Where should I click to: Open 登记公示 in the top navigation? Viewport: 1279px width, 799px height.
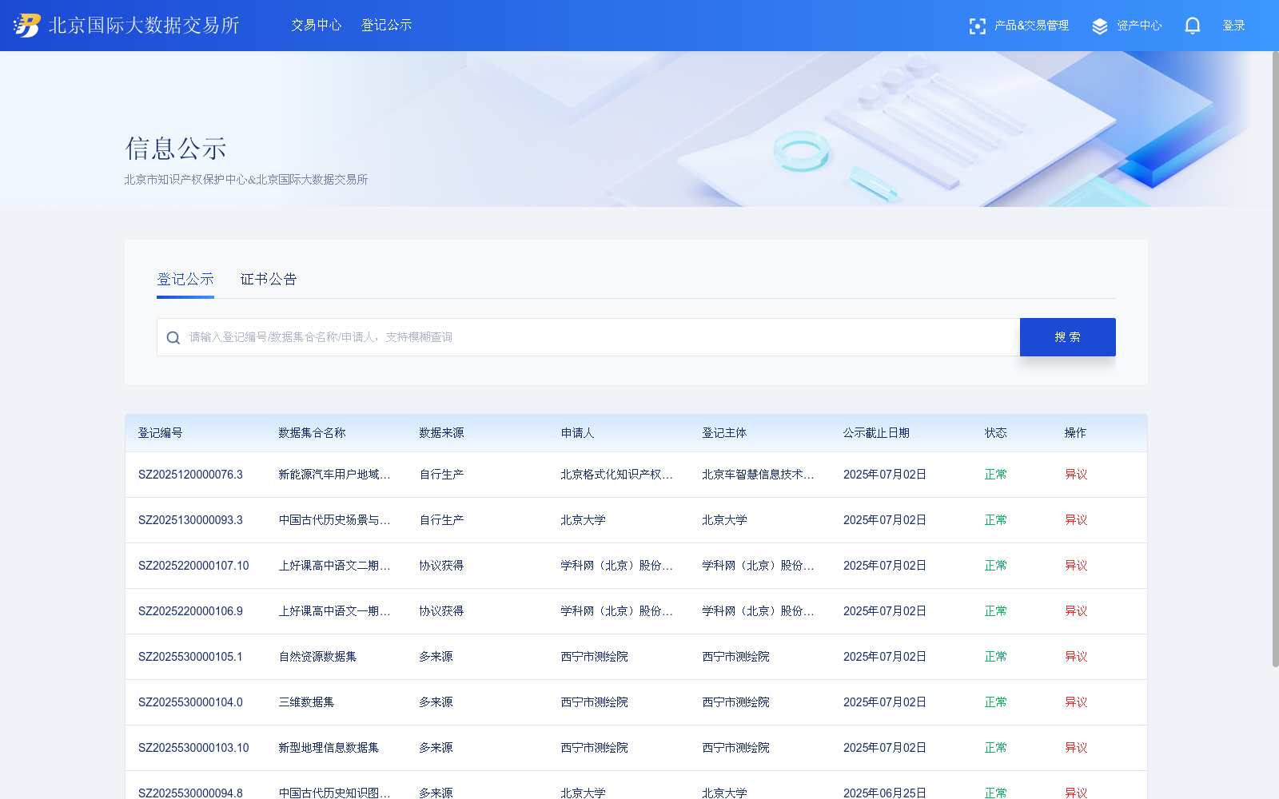(387, 26)
